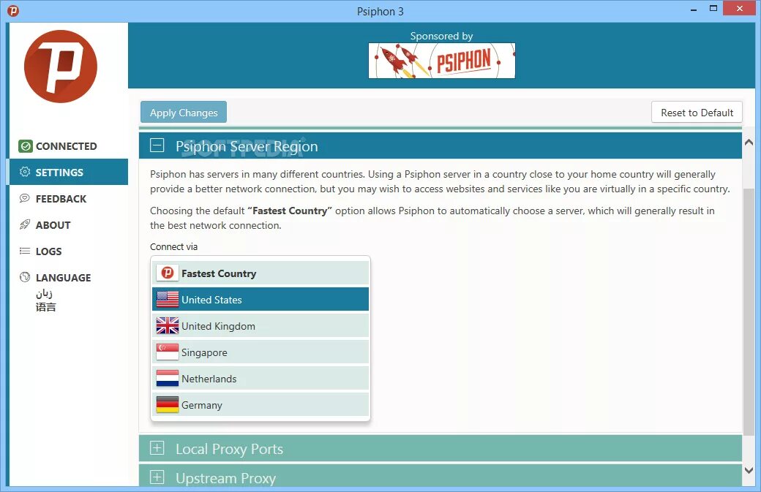Minimize the Psiphon 3 window
Image resolution: width=761 pixels, height=492 pixels.
pos(694,10)
